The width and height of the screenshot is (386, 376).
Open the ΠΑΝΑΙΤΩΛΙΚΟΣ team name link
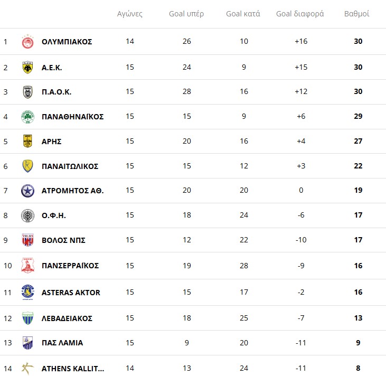pos(70,166)
